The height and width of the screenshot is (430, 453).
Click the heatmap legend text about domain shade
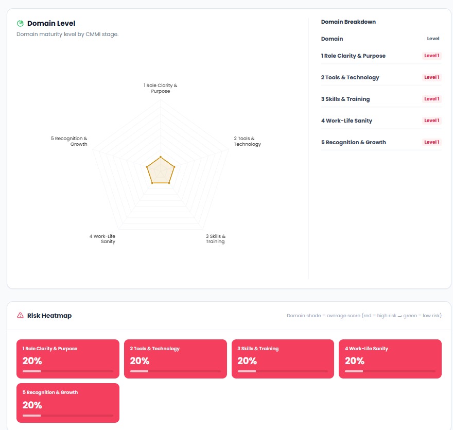364,316
